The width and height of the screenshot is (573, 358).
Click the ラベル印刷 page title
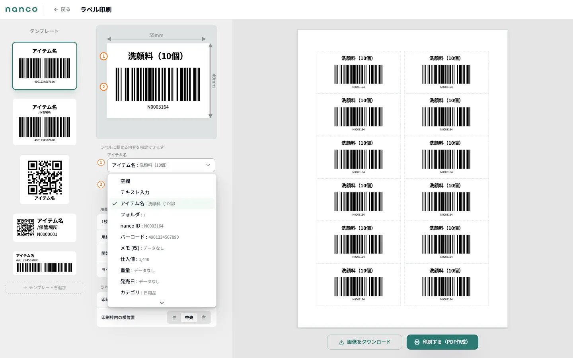click(96, 10)
